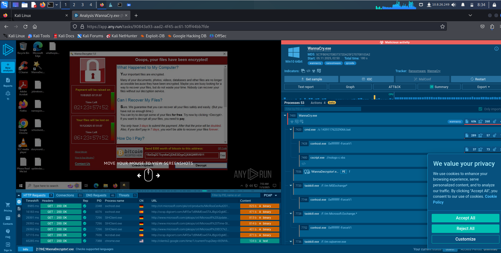Viewport: 501px width, 253px height.
Task: Click the yellow spike in CPU graph
Action: coord(375,97)
